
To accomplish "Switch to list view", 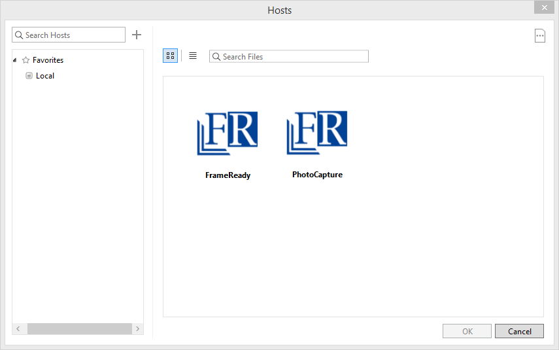I will pyautogui.click(x=193, y=56).
